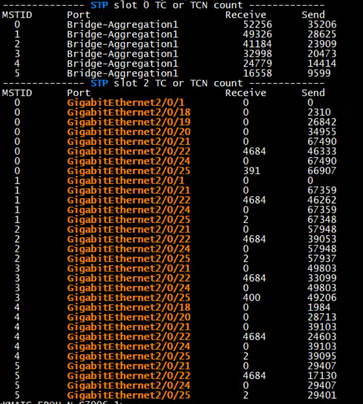Click the 'STP slot 2 TC or TCN count' heading

pos(167,83)
